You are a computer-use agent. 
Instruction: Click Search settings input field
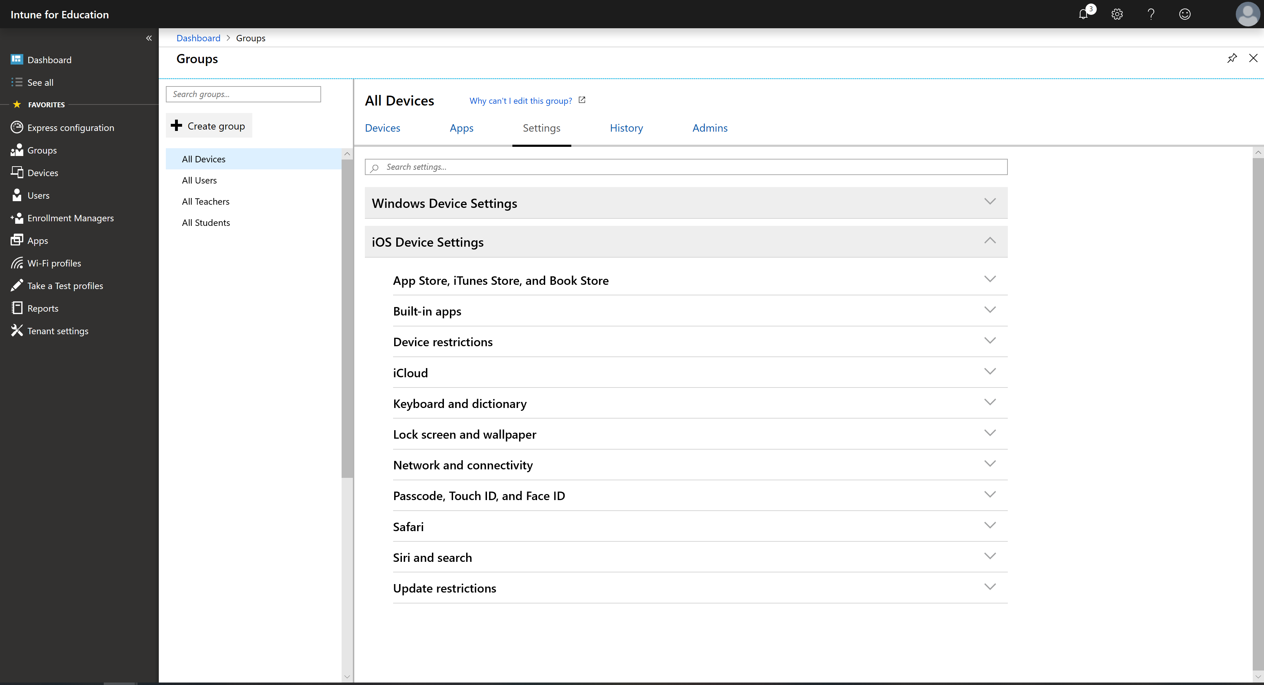point(686,166)
